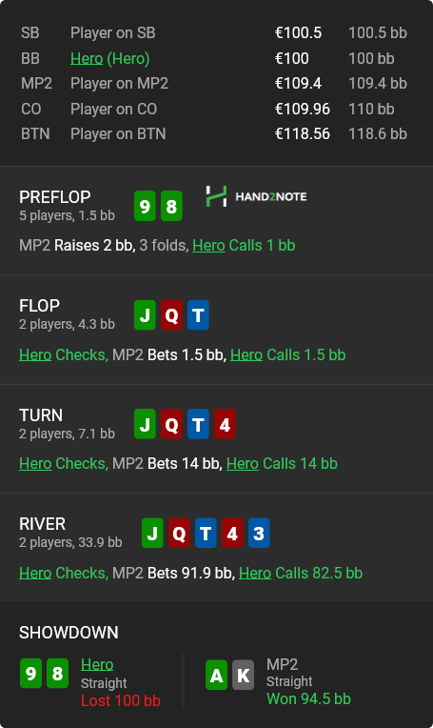Open the Hero (Hero) player link
Image resolution: width=433 pixels, height=728 pixels.
click(x=109, y=58)
